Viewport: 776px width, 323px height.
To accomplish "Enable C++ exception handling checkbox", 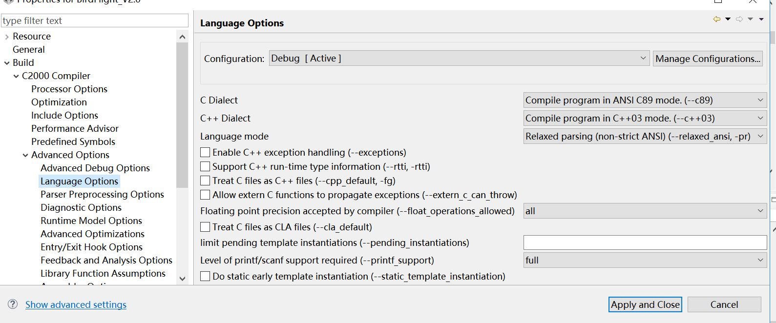I will tap(206, 153).
